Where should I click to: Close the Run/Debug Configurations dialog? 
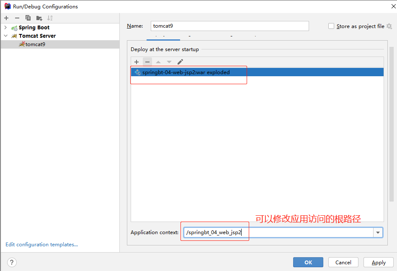[x=393, y=6]
